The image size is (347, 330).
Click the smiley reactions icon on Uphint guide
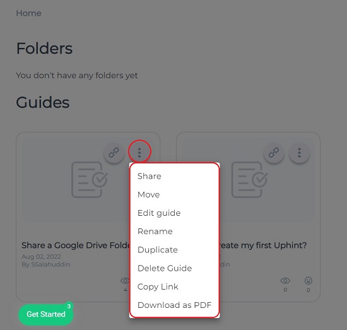click(x=309, y=281)
